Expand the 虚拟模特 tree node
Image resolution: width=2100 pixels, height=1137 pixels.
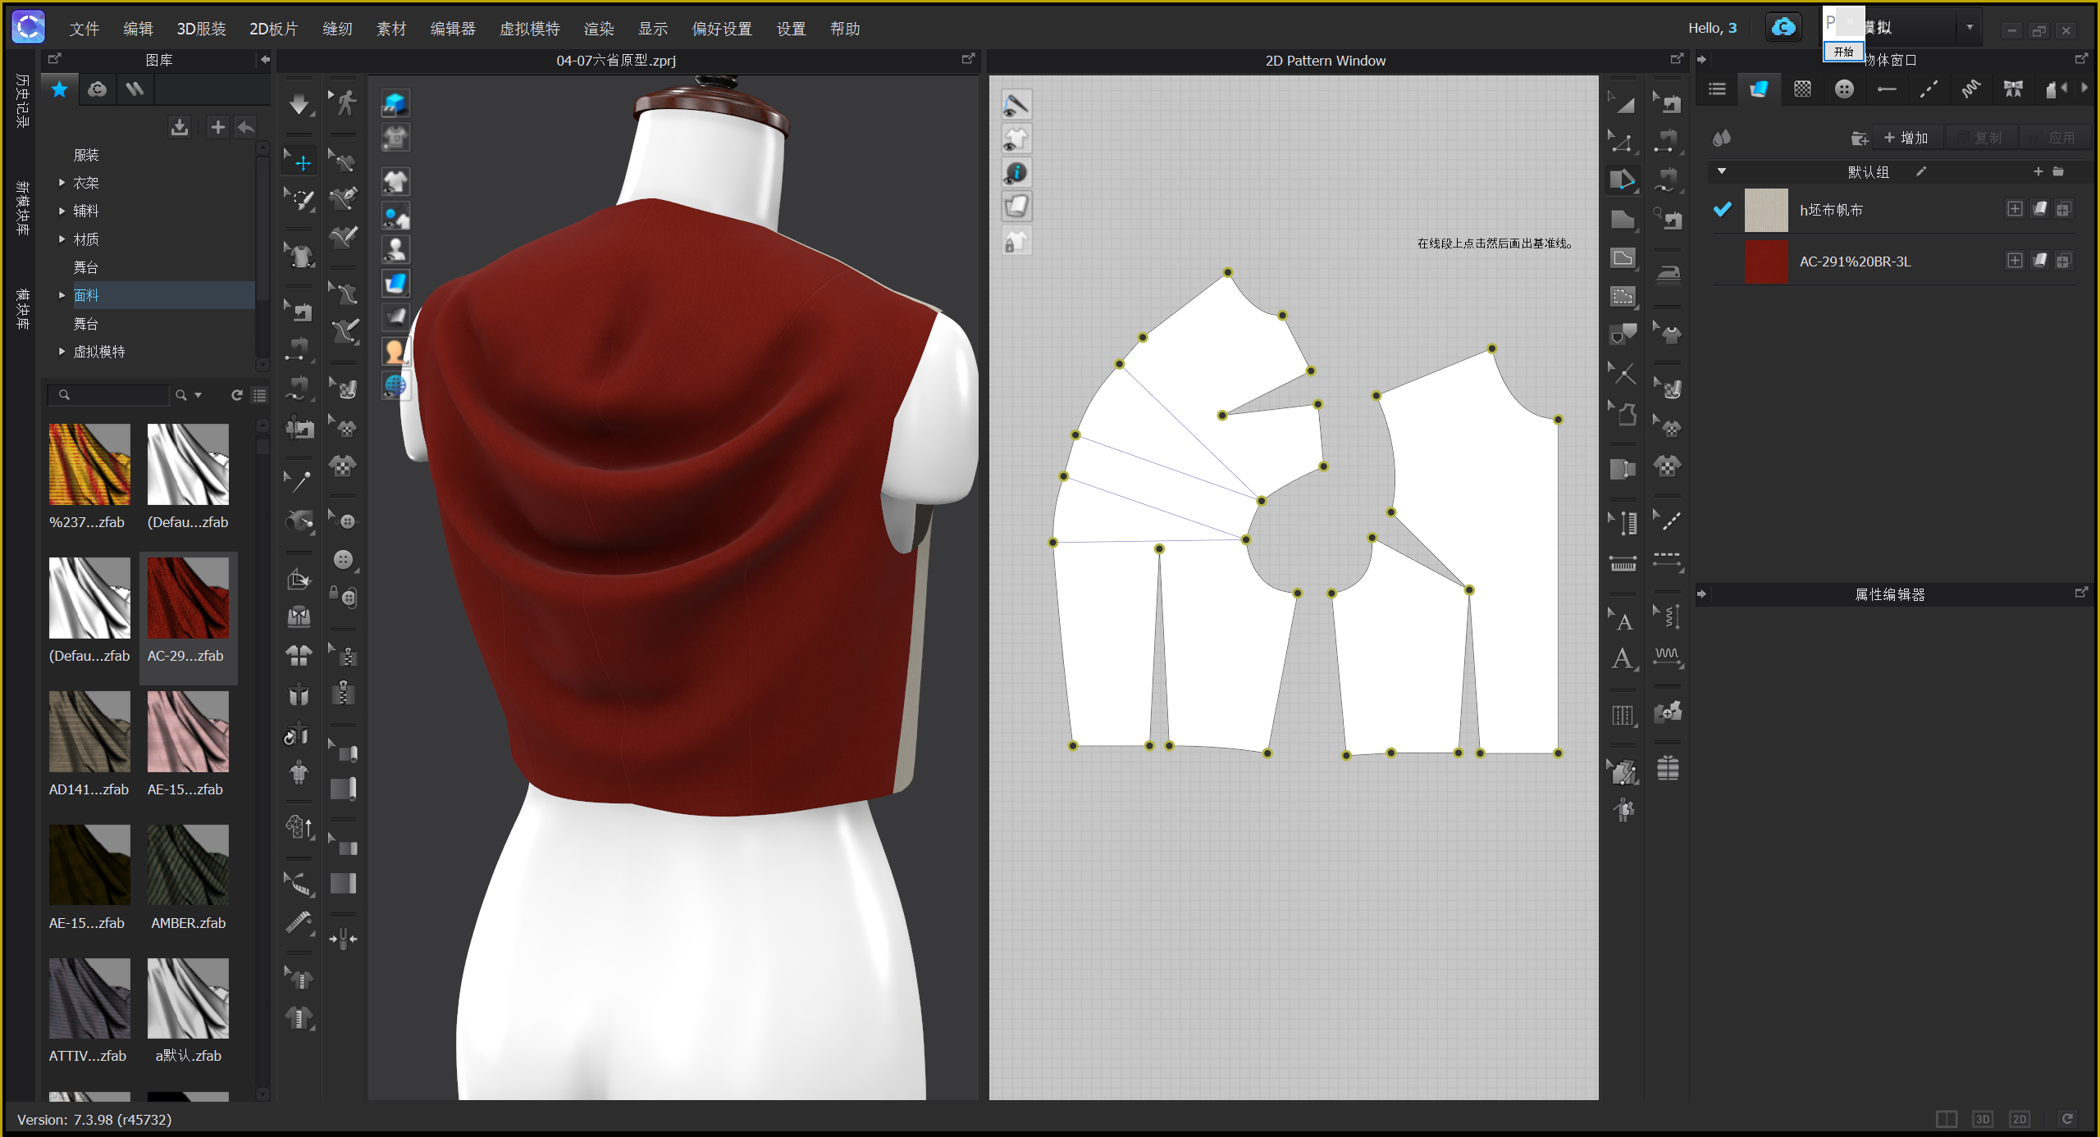tap(62, 352)
